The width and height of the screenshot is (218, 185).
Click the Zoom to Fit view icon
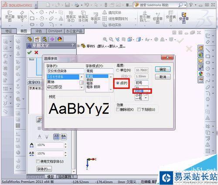point(105,39)
